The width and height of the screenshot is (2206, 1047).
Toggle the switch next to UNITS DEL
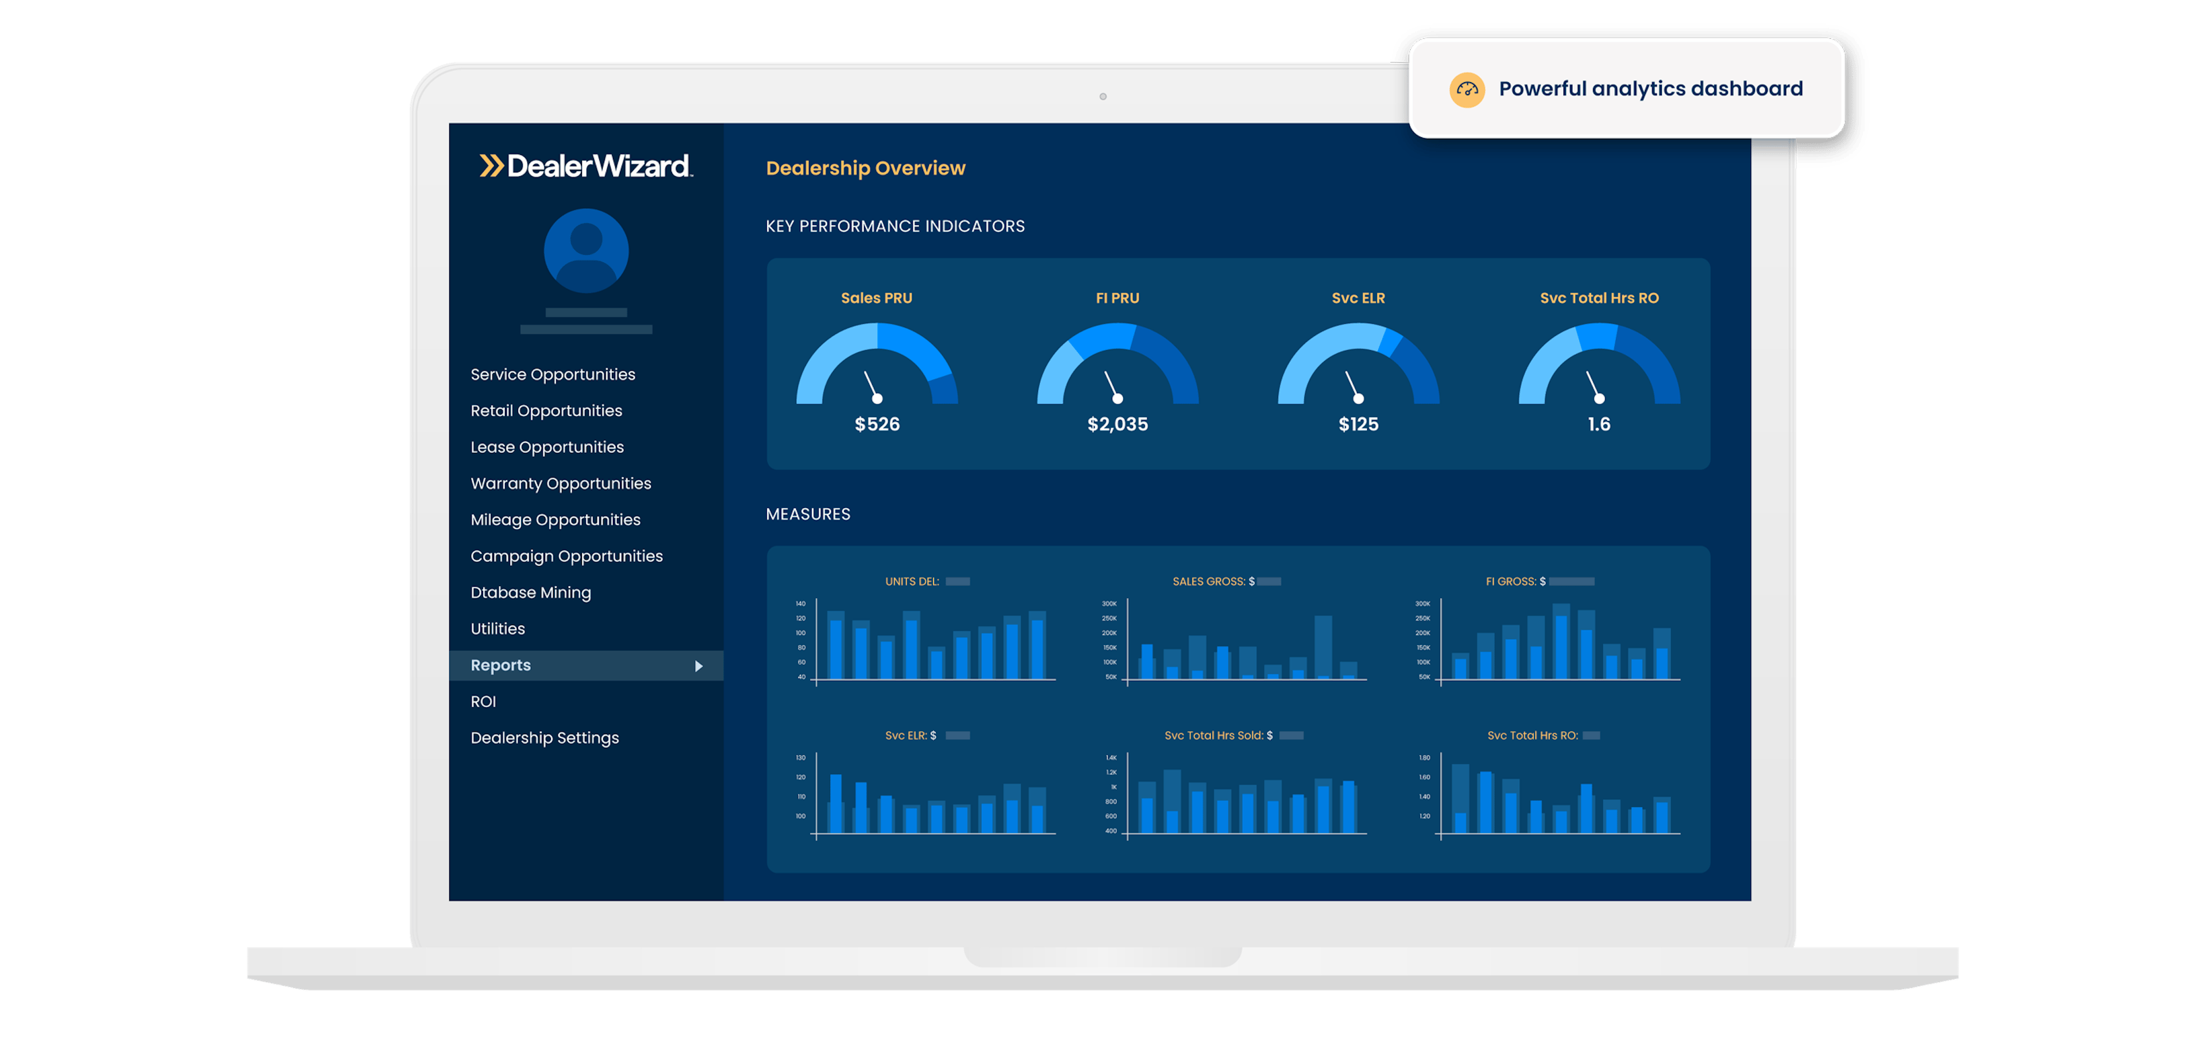click(959, 581)
